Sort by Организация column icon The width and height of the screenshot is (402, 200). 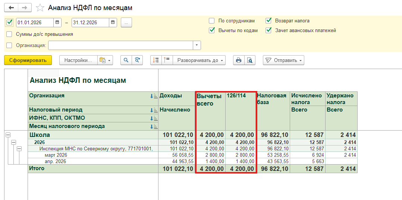coord(154,96)
